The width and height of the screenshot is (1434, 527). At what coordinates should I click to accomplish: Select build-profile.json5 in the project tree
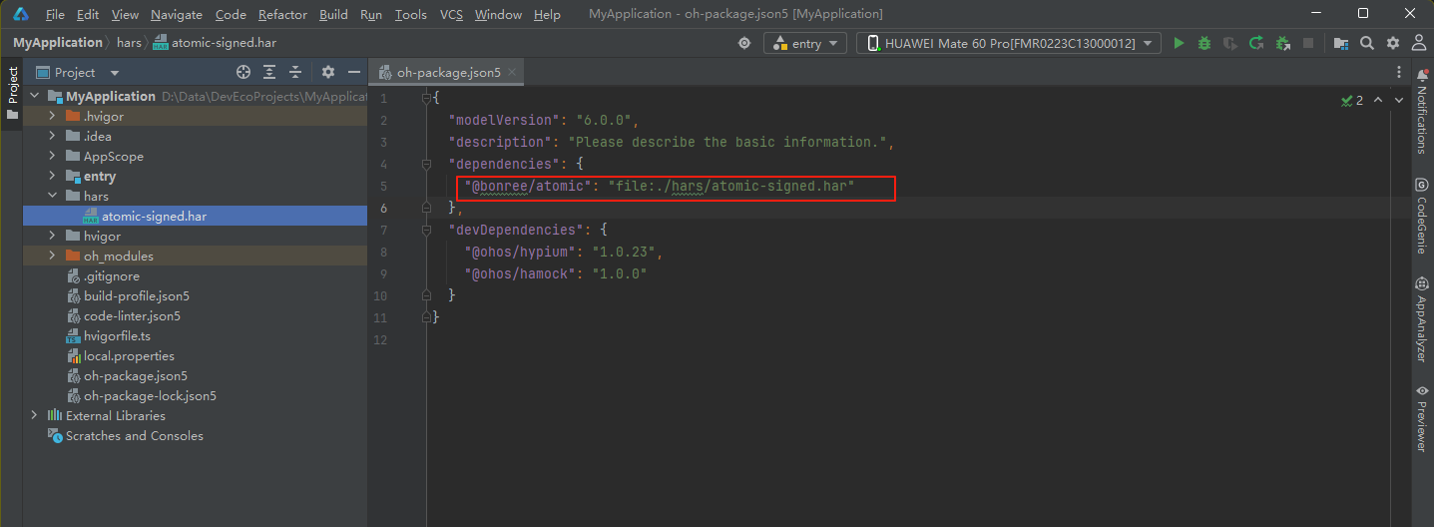pyautogui.click(x=136, y=296)
